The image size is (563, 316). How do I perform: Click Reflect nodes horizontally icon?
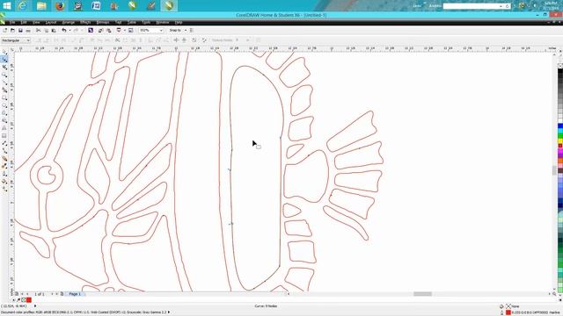coord(176,40)
